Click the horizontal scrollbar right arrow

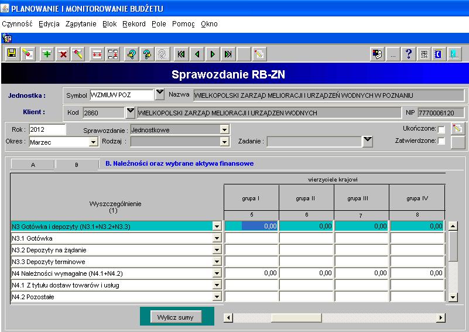440,317
